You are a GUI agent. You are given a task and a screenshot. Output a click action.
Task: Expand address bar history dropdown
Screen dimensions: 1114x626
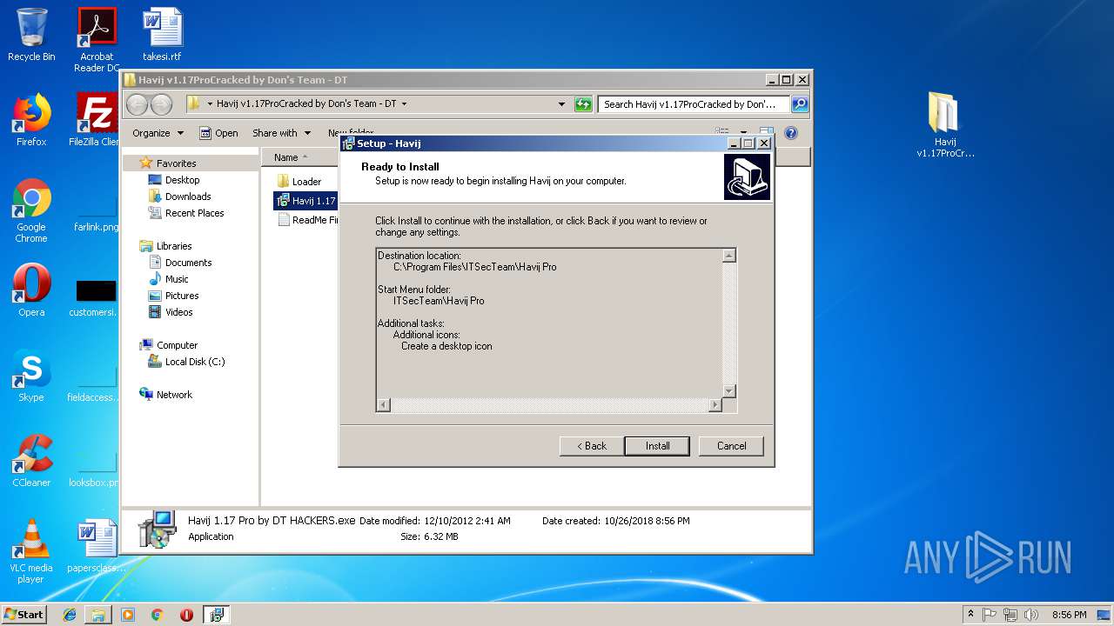(561, 104)
